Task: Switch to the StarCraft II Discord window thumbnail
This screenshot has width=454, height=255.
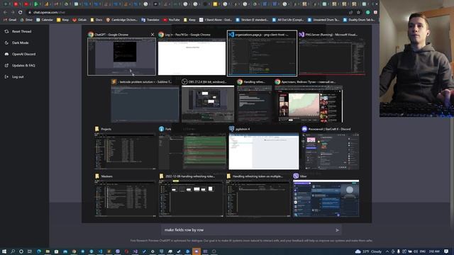Action: (x=331, y=151)
